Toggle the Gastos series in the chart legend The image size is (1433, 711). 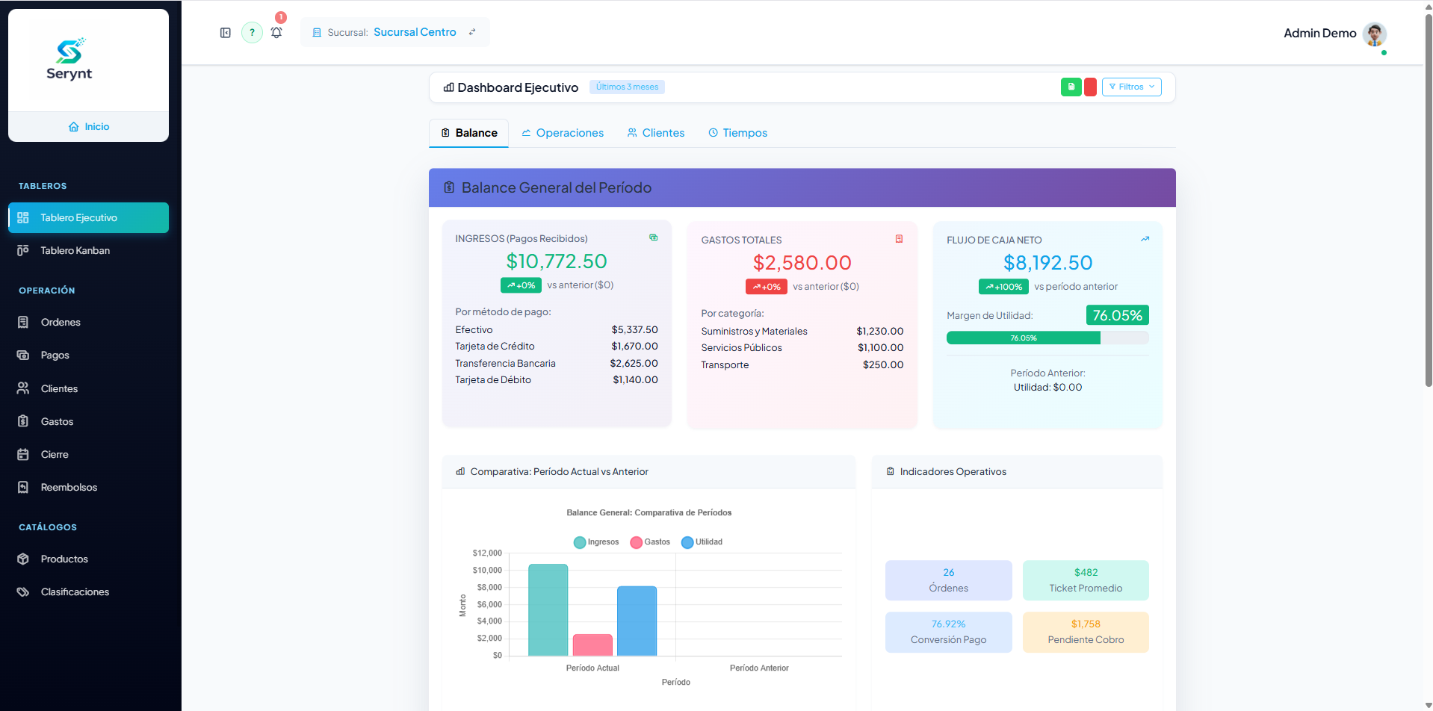pyautogui.click(x=649, y=542)
